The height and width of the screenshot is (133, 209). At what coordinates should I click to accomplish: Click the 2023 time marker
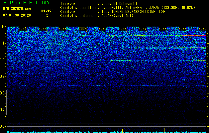coord(62,29)
